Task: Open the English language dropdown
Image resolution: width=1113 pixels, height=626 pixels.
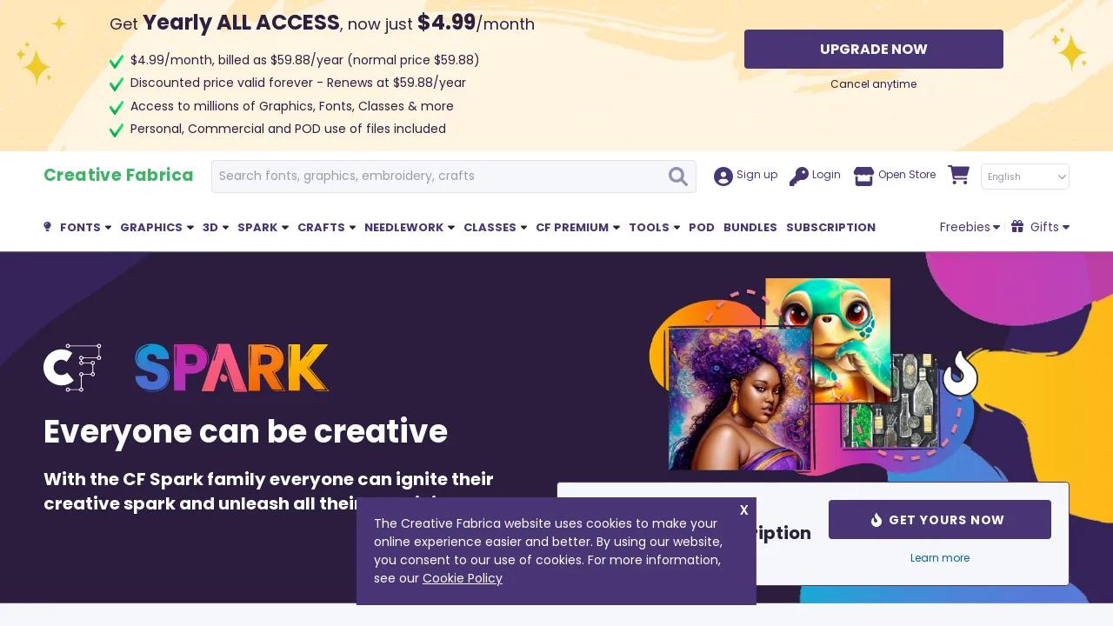Action: [x=1025, y=176]
